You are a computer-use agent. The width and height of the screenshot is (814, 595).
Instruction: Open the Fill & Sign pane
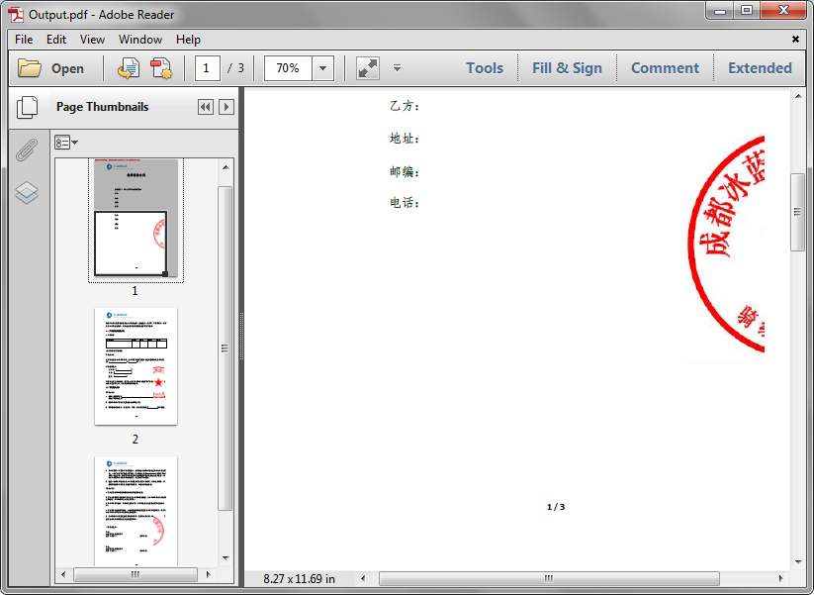[567, 67]
